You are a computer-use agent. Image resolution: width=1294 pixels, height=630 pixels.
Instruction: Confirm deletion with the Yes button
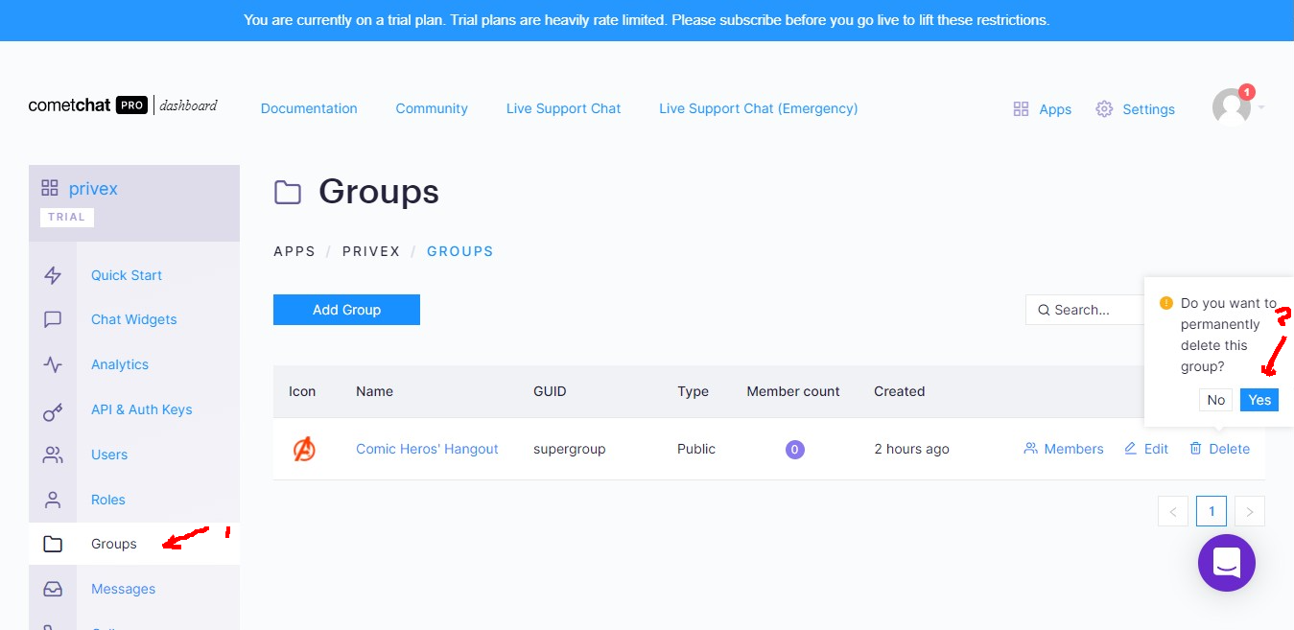1259,400
